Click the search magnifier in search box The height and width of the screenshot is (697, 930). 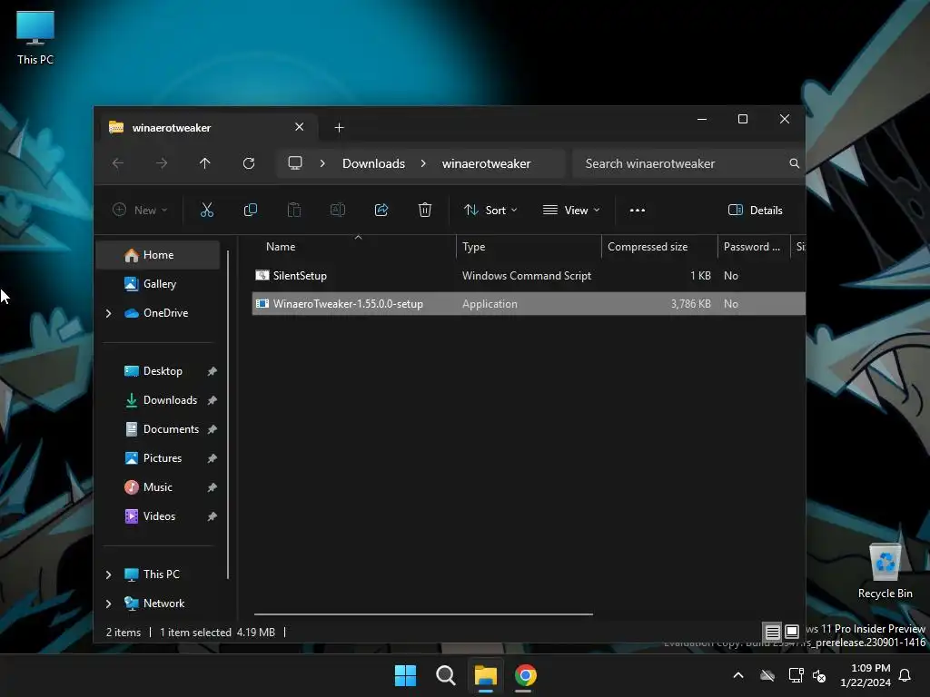(x=794, y=163)
